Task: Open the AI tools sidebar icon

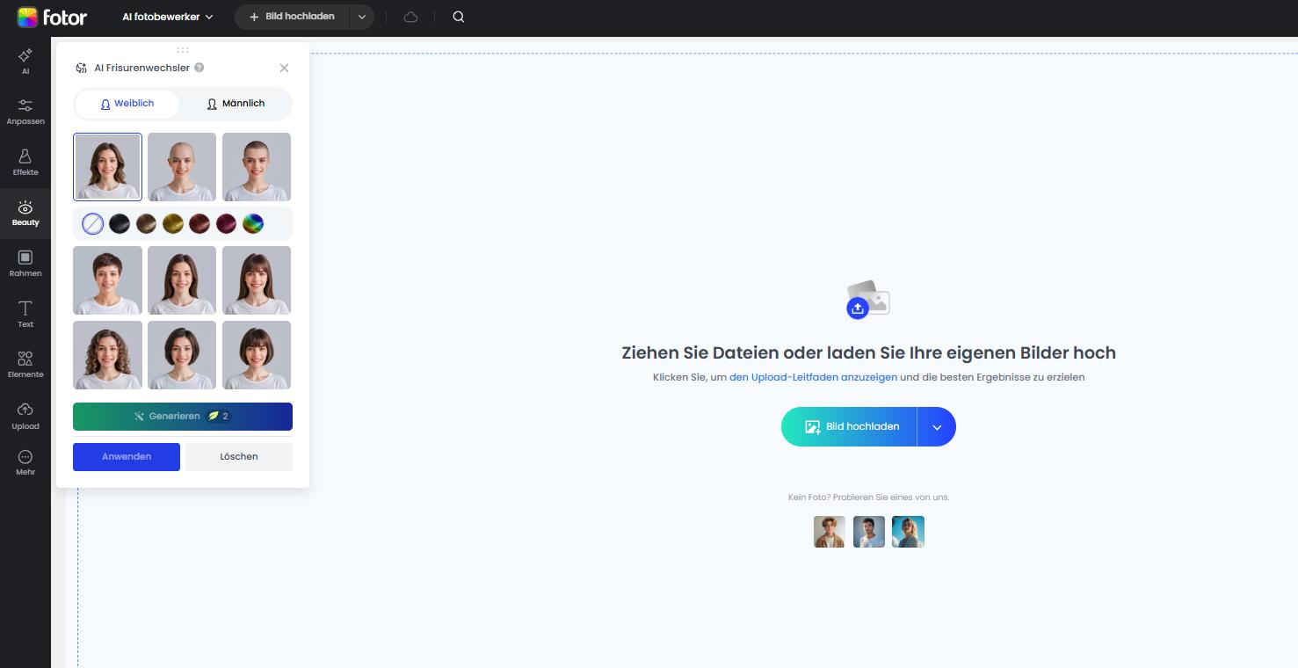Action: [25, 60]
